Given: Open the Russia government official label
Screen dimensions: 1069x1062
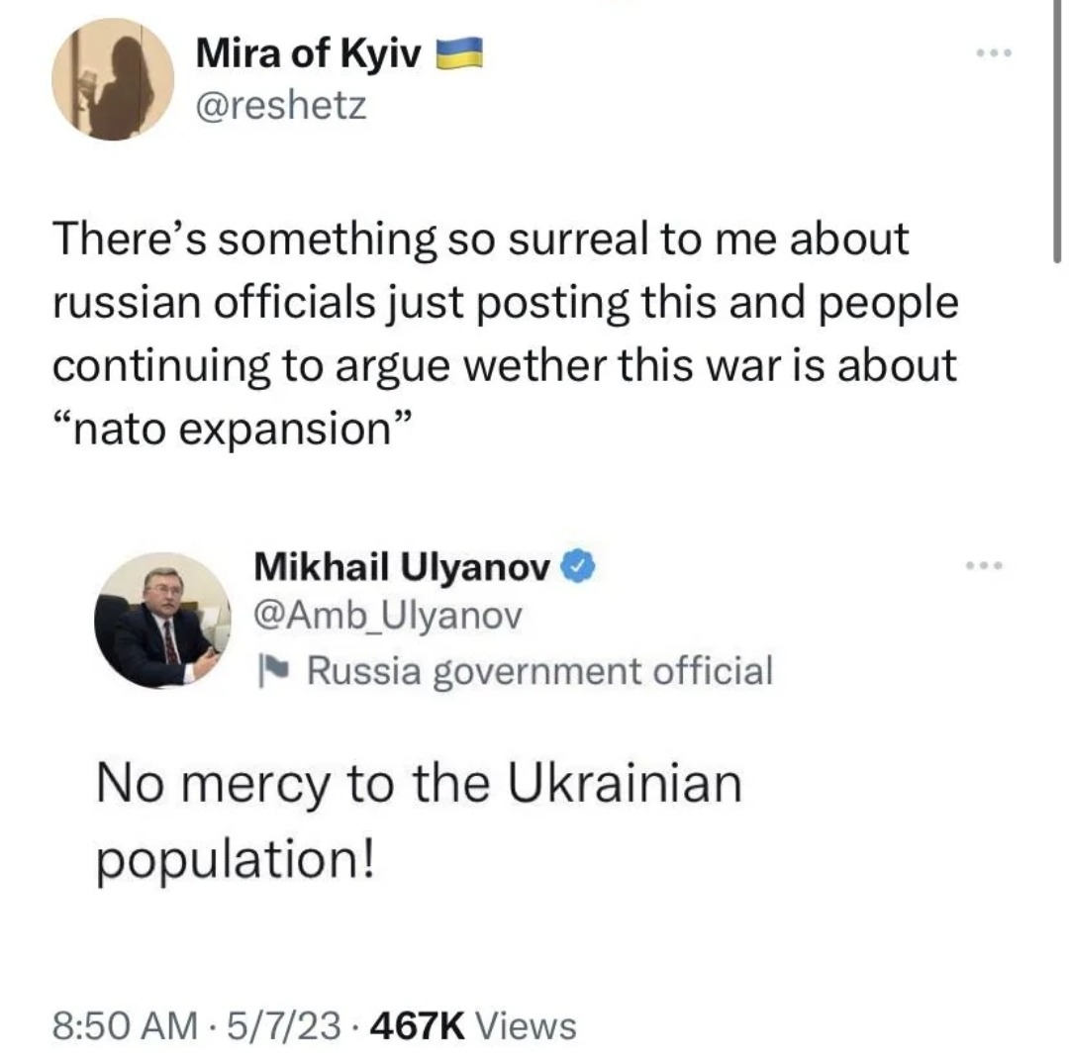Looking at the screenshot, I should (x=539, y=670).
